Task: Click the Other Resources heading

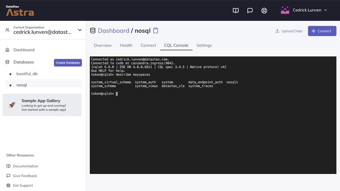Action: (20, 155)
